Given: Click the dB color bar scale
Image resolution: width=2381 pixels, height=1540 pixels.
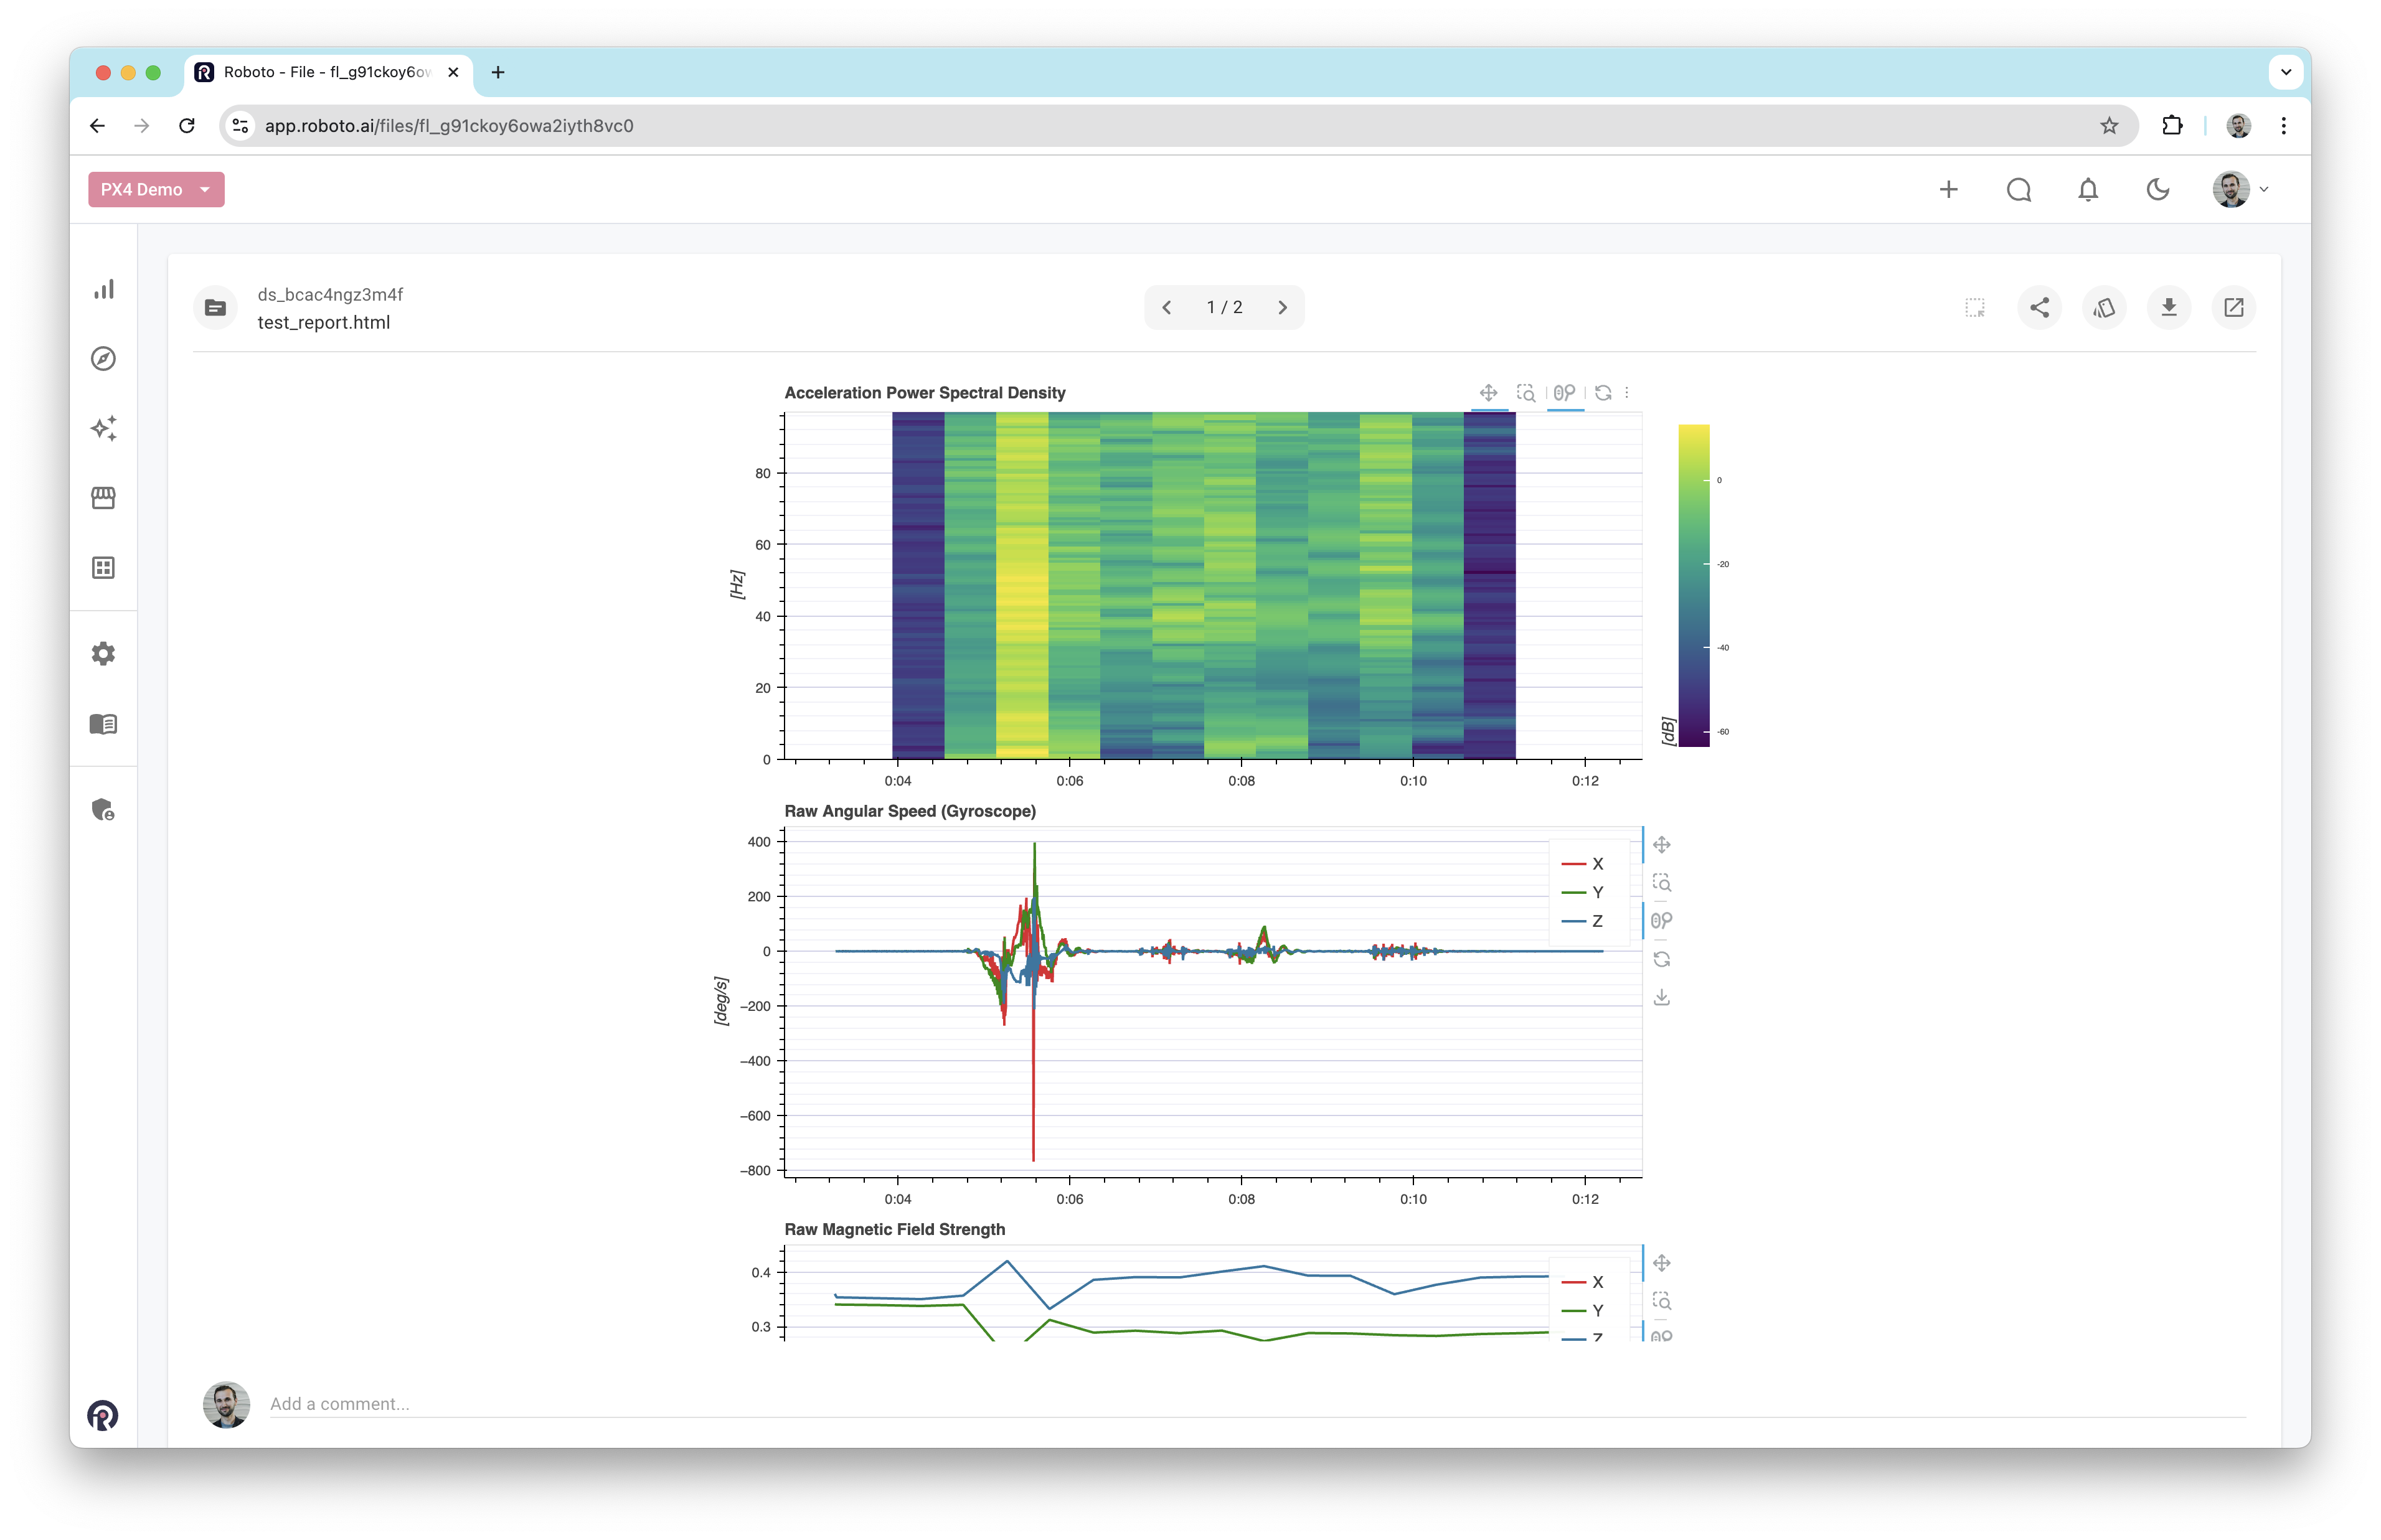Looking at the screenshot, I should (x=1693, y=585).
